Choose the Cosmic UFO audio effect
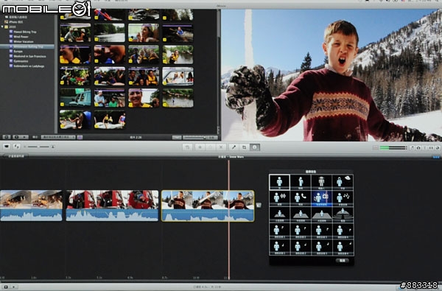This screenshot has width=442, height=291. 343,182
